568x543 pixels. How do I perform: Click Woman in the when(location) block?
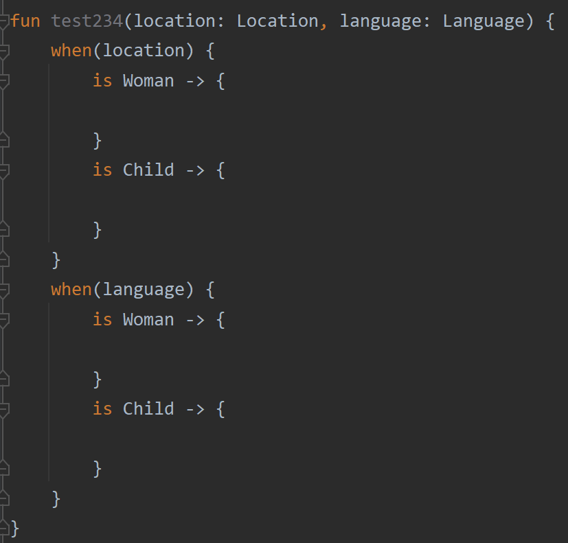(148, 80)
